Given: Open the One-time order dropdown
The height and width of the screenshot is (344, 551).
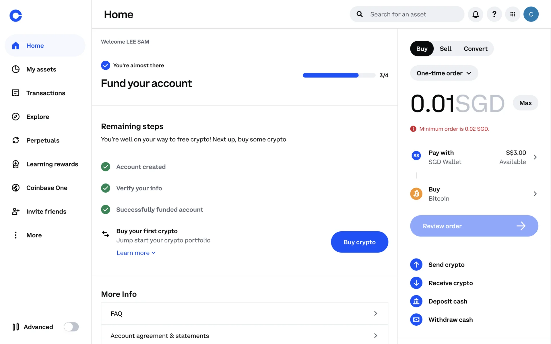Looking at the screenshot, I should pos(444,73).
